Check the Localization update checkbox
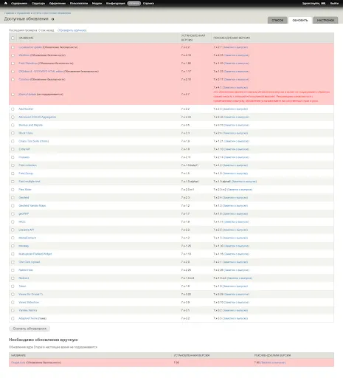 coord(13,47)
